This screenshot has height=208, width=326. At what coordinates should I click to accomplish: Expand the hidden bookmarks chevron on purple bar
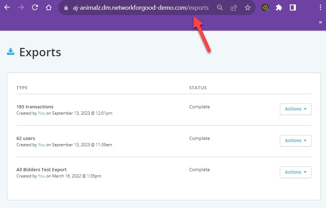(x=320, y=22)
